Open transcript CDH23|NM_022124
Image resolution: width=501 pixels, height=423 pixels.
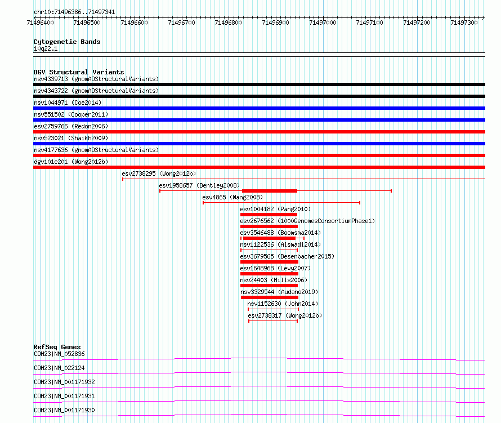coord(60,368)
